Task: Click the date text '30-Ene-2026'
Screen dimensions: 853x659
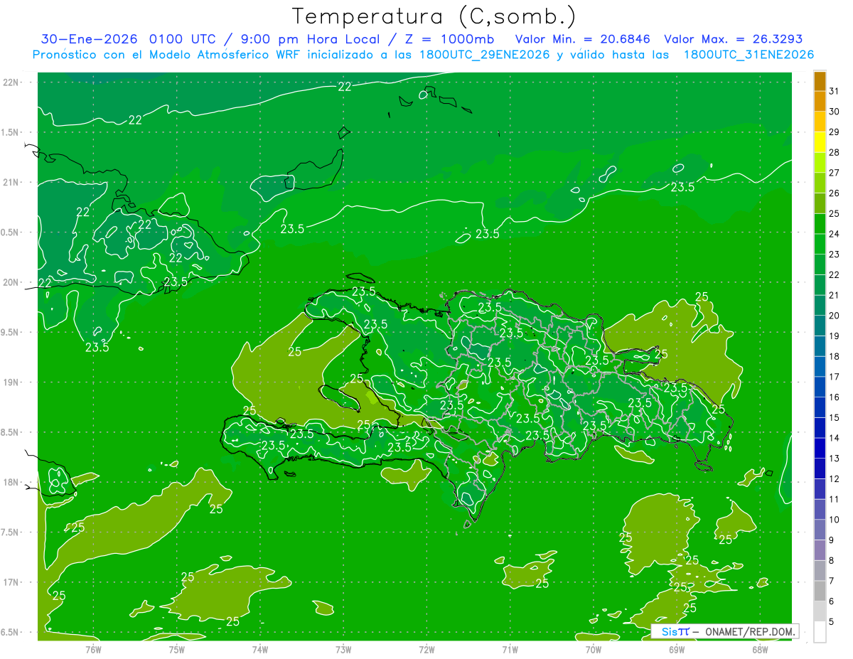Action: coord(90,39)
